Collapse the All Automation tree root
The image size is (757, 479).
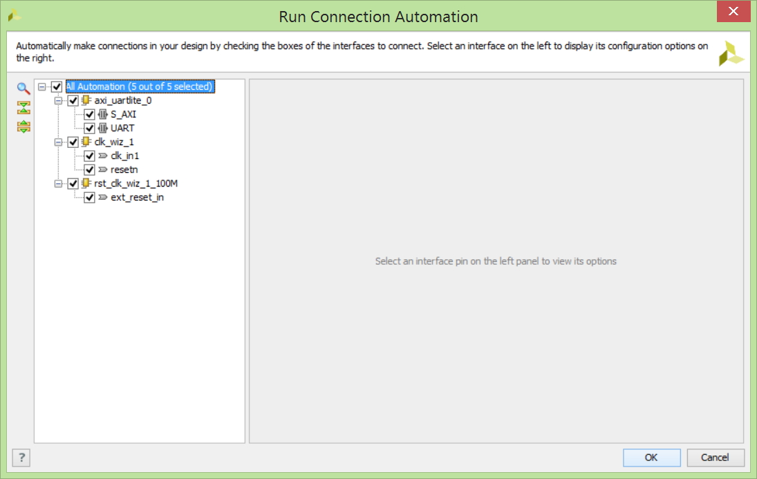42,87
